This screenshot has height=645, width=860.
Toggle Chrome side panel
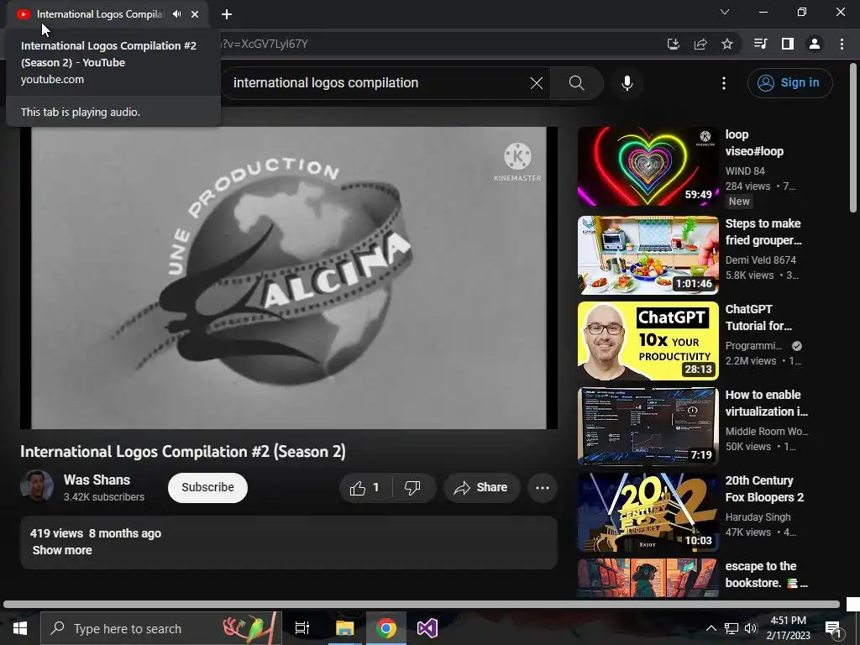[x=788, y=44]
